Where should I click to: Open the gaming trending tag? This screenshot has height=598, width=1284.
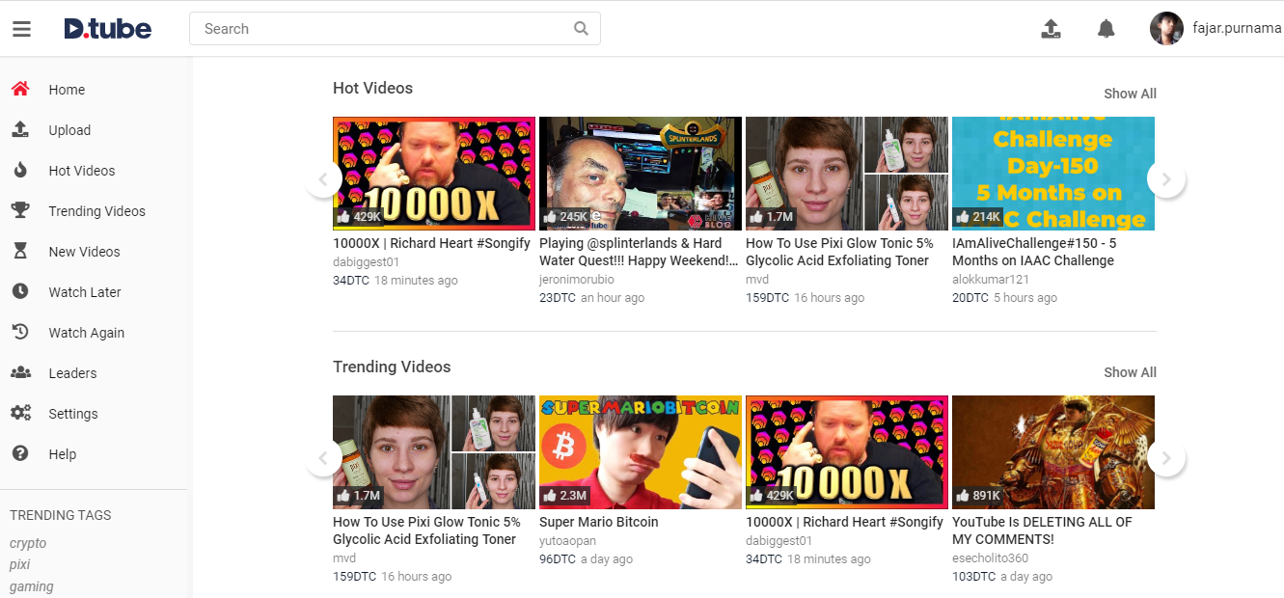pyautogui.click(x=32, y=586)
